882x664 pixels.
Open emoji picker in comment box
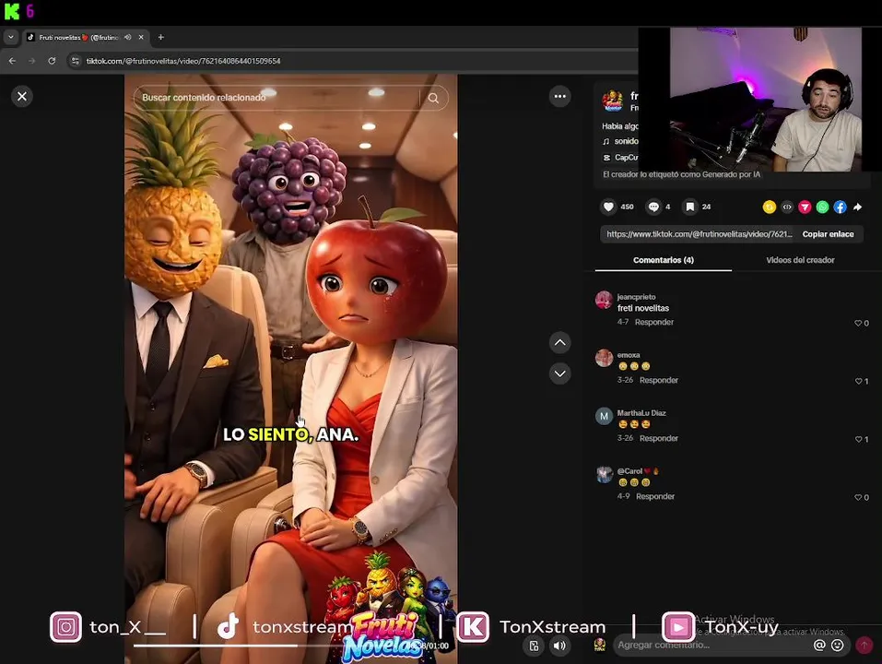pos(837,645)
